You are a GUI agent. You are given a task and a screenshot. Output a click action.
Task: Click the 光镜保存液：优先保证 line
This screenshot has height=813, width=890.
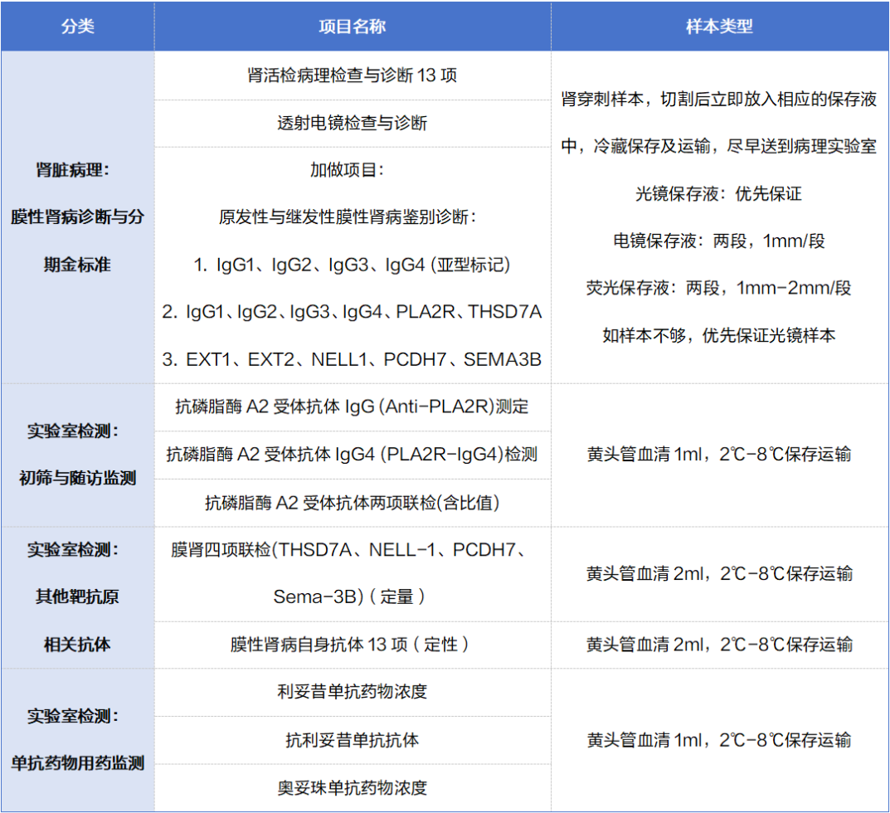(718, 193)
